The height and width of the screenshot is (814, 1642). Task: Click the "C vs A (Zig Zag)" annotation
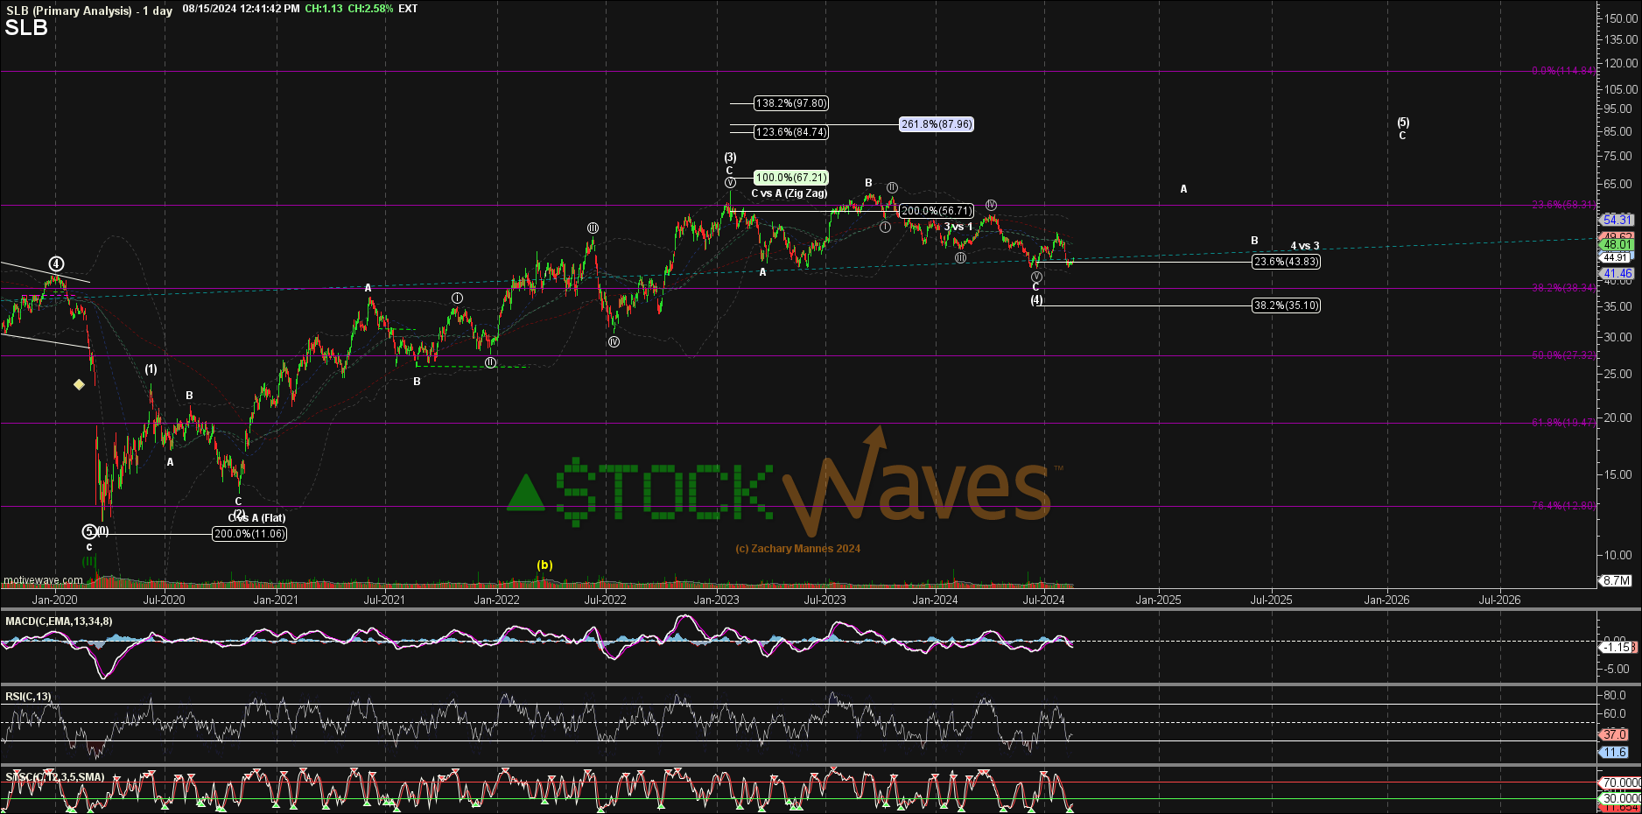[789, 193]
